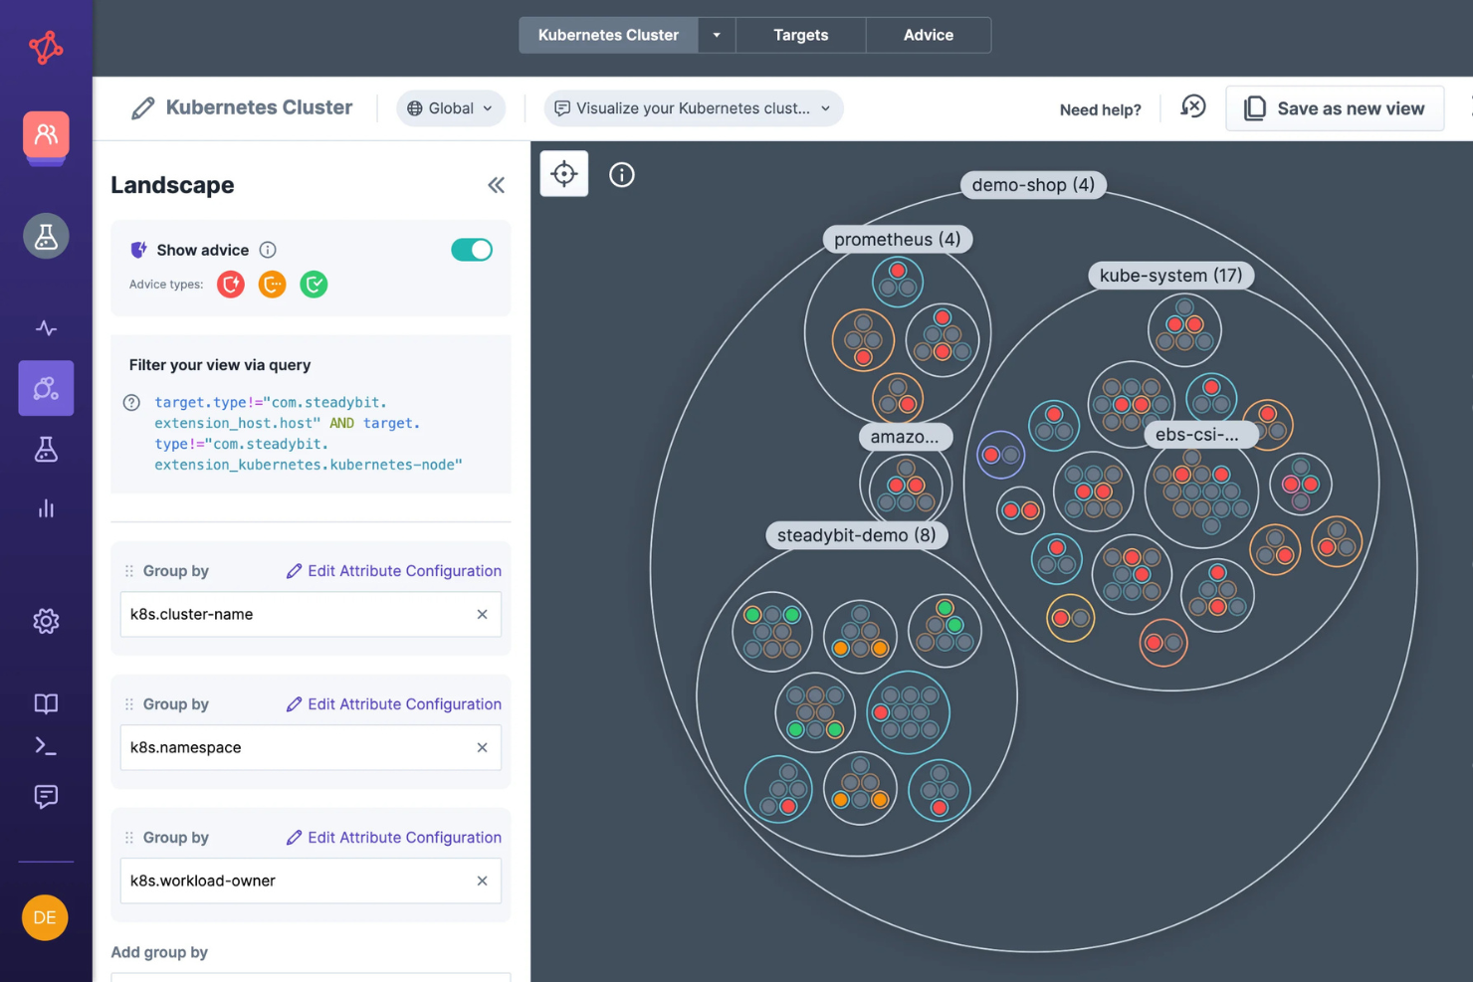Viewport: 1473px width, 982px height.
Task: Toggle the green advice type filter
Action: point(315,285)
